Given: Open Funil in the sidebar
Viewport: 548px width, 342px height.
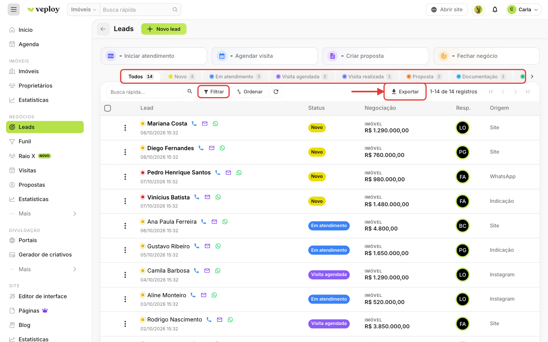Looking at the screenshot, I should tap(45, 141).
